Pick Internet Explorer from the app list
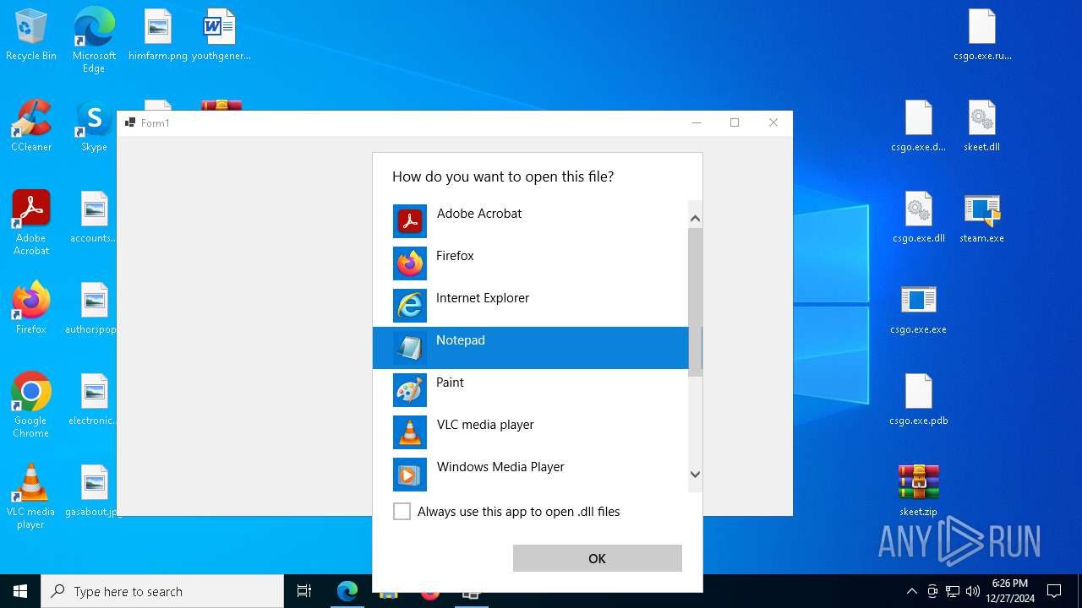The image size is (1082, 608). coord(531,306)
